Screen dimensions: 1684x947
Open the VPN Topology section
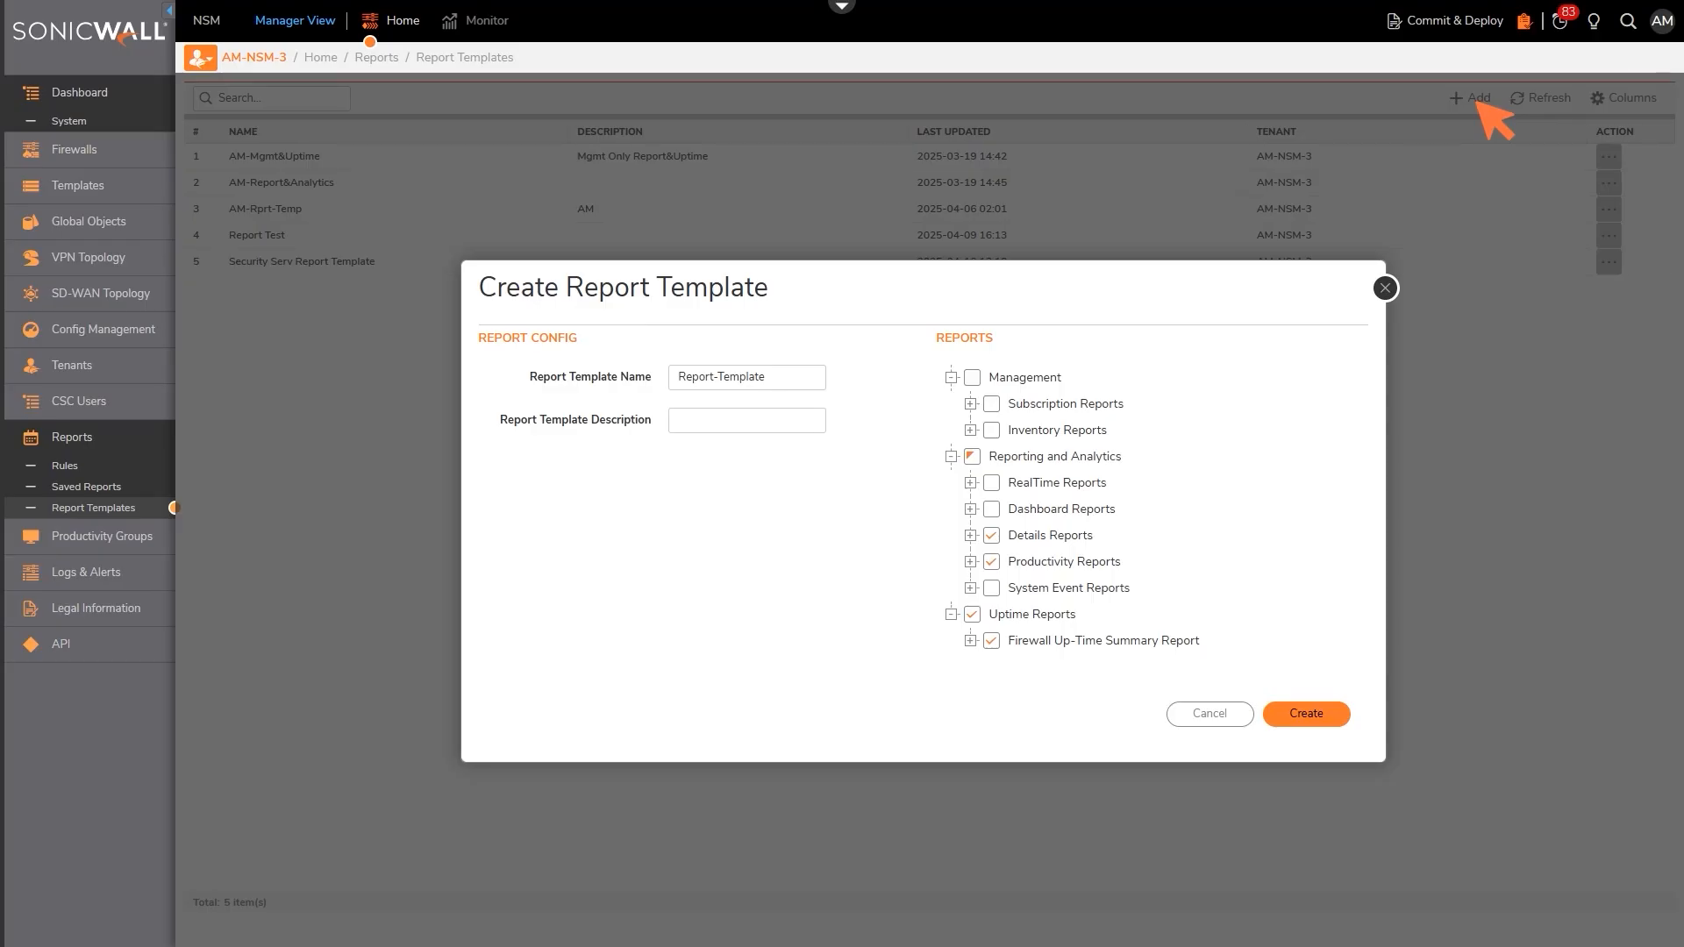[x=32, y=257]
